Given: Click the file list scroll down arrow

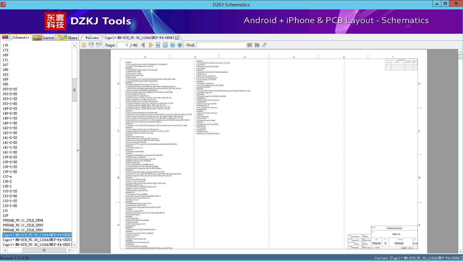Looking at the screenshot, I should [74, 245].
